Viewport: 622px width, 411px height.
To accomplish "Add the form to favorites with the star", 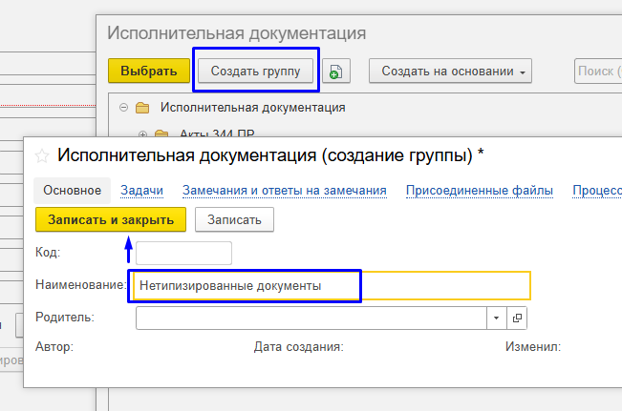I will [42, 154].
